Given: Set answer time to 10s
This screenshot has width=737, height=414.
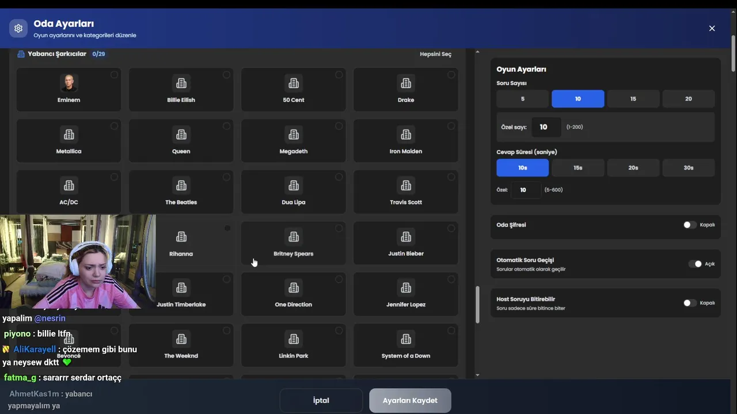Looking at the screenshot, I should point(523,168).
